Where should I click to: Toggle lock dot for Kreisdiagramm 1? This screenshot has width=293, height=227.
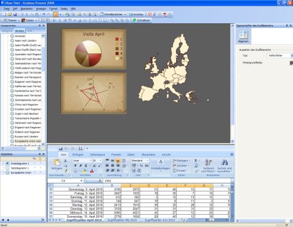click(x=40, y=163)
